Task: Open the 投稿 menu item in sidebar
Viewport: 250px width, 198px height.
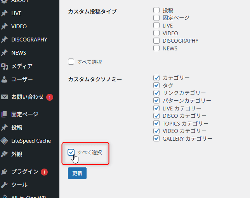Action: (x=17, y=127)
